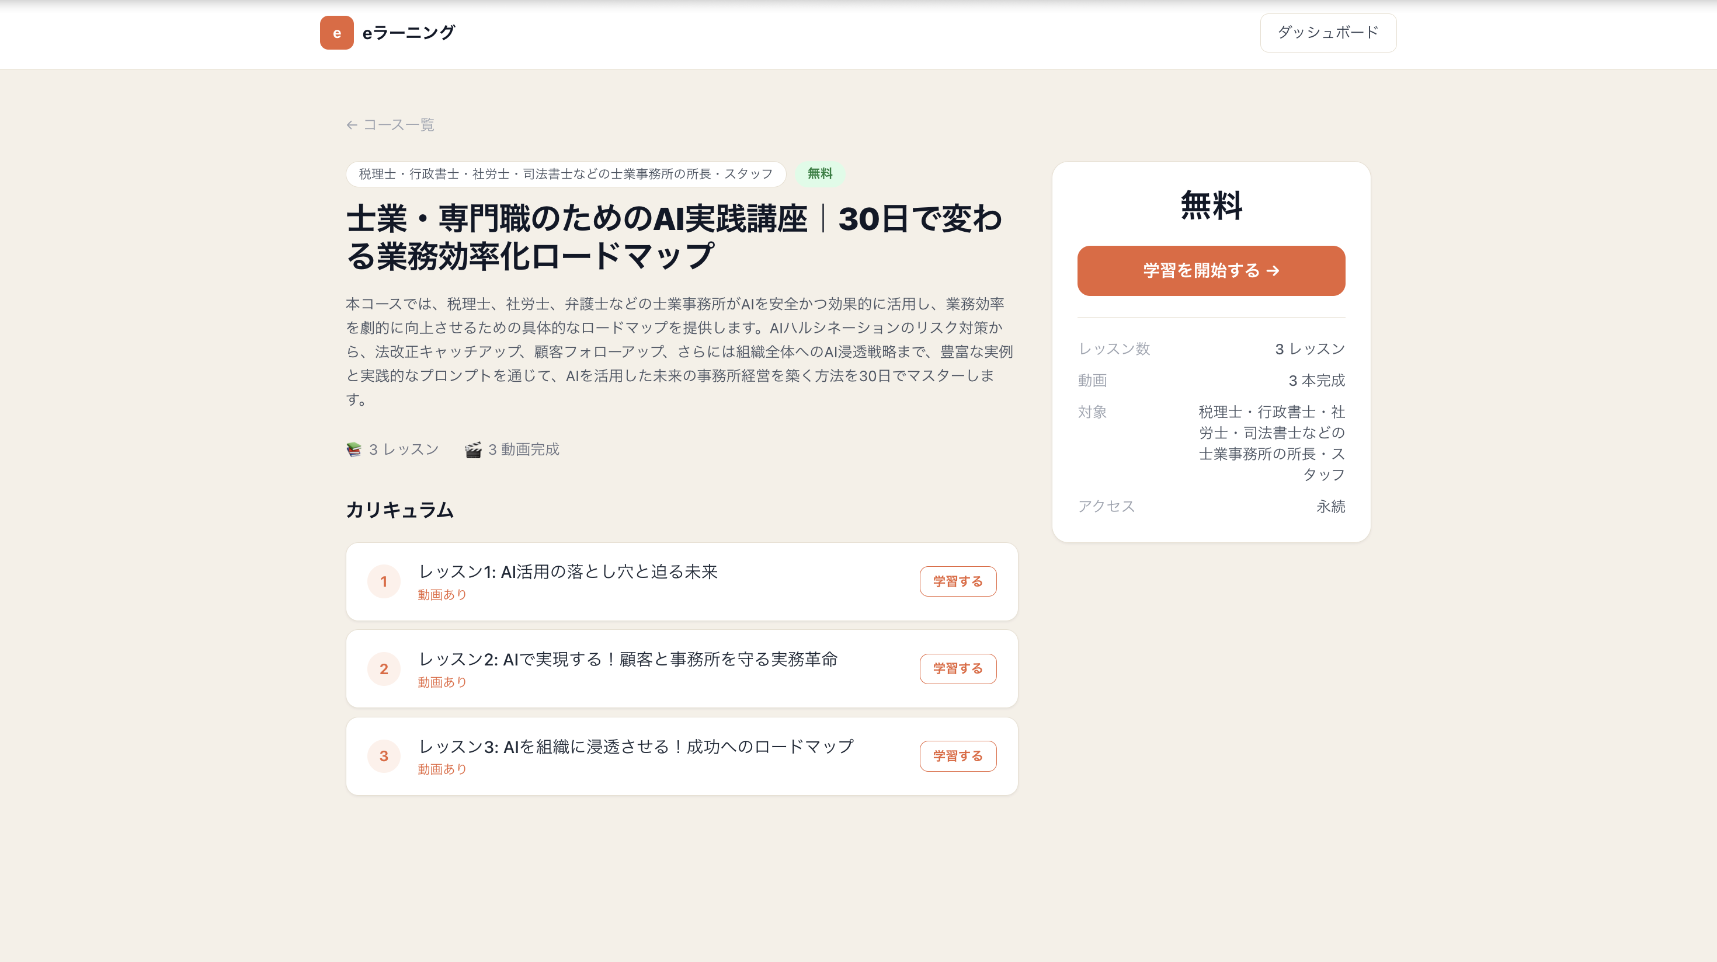This screenshot has height=962, width=1717.
Task: Click 学習する for レッスン2
Action: click(x=958, y=668)
